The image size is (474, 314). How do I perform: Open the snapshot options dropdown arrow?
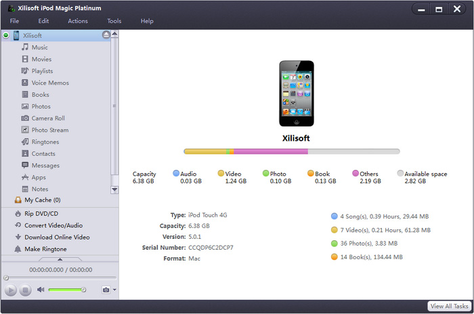tap(114, 290)
